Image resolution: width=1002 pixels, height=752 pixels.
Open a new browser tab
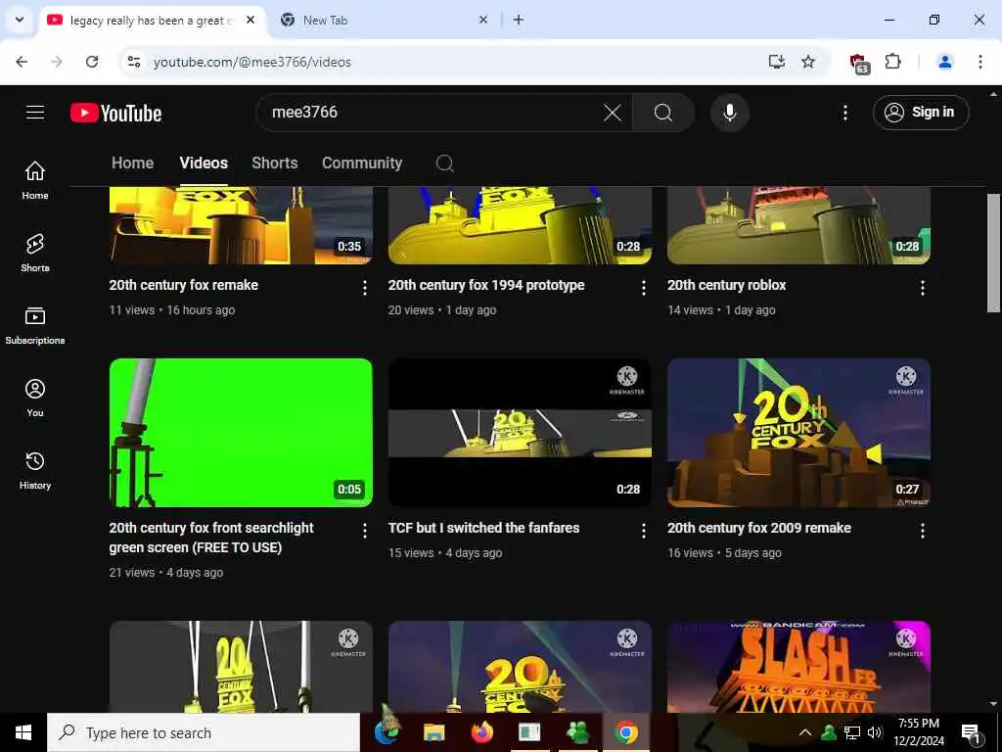click(x=519, y=20)
